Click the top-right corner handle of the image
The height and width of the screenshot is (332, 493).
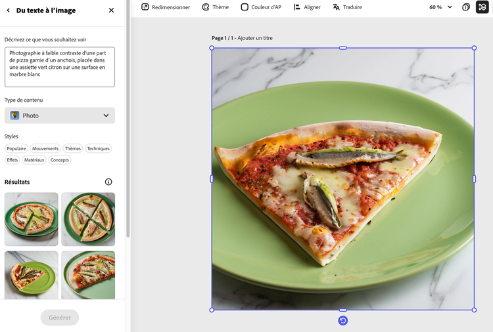click(474, 48)
